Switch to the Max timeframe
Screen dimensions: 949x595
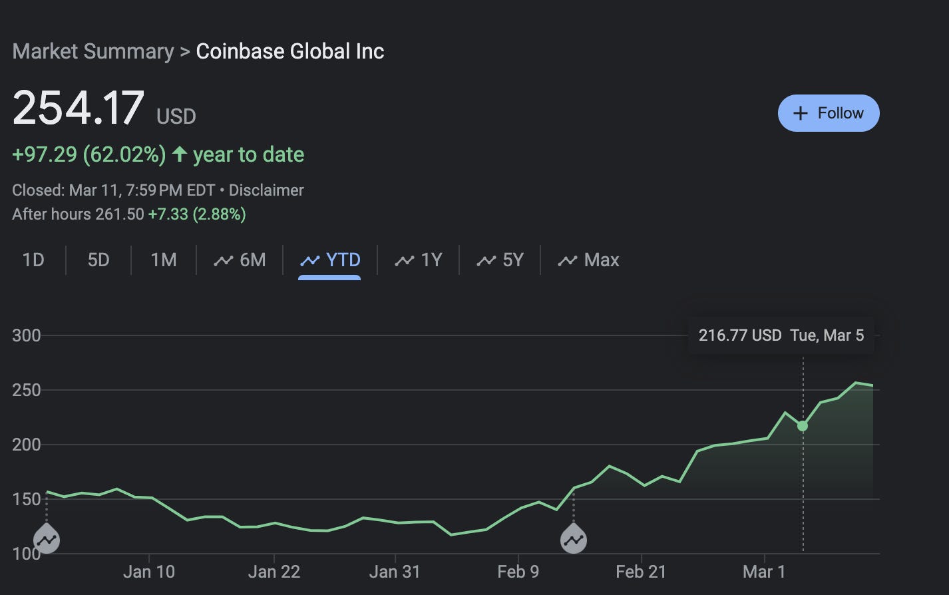point(588,260)
